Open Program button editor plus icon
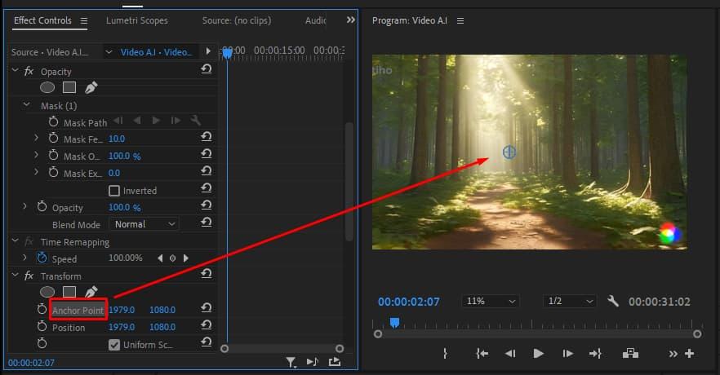Image resolution: width=720 pixels, height=375 pixels. [689, 354]
